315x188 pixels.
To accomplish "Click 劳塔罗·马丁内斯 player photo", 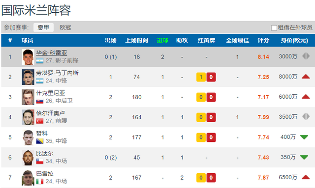I will coord(28,77).
